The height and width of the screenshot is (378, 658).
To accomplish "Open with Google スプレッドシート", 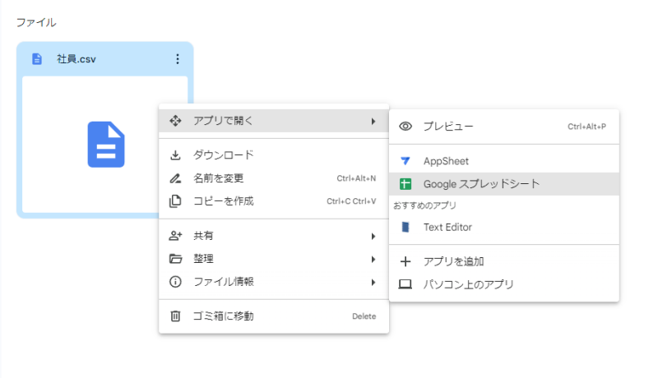I will (504, 184).
